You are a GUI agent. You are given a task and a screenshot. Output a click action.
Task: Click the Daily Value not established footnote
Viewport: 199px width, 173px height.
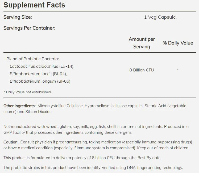click(28, 92)
